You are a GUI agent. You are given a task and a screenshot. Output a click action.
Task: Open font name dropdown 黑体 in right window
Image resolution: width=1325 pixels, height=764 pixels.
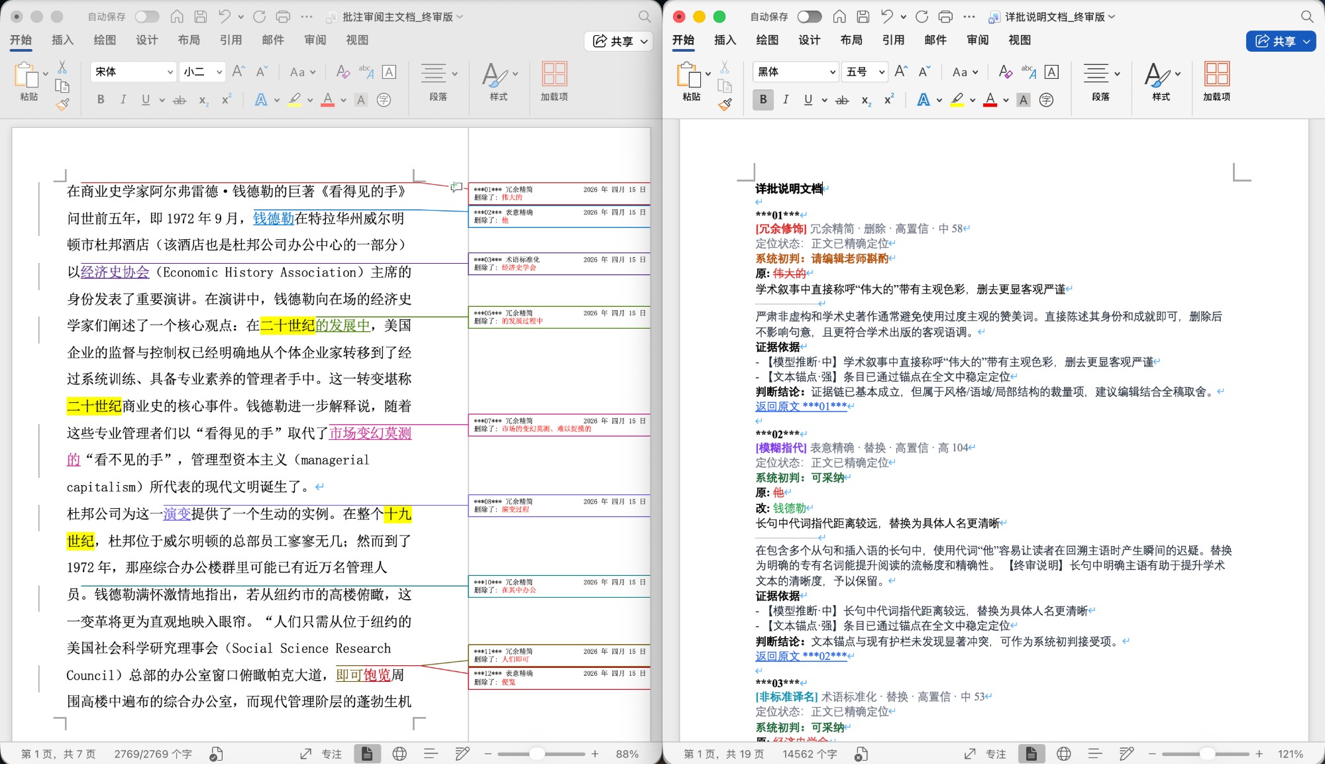[x=833, y=72]
